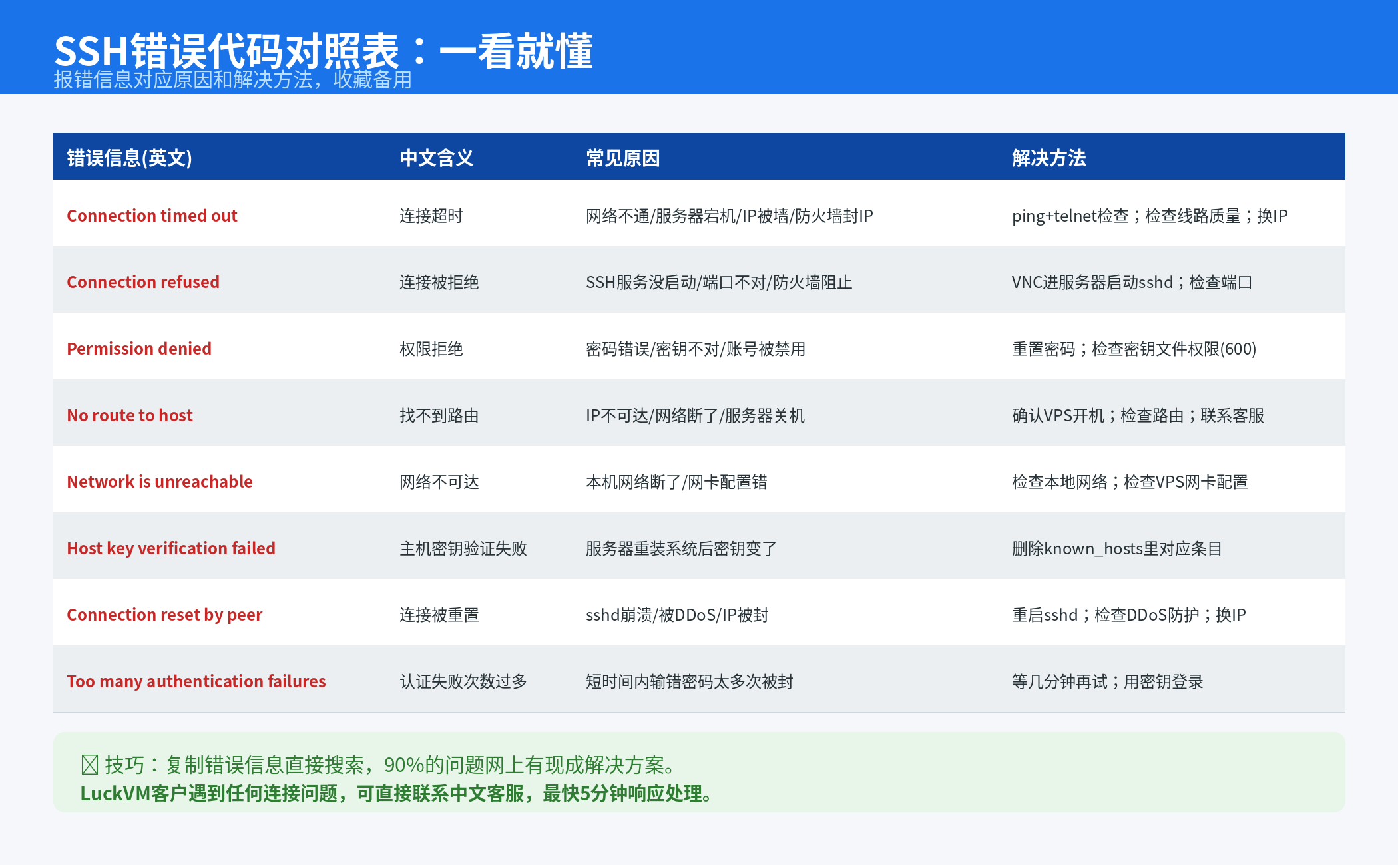Click '等几分钟再试；用密钥登录' solution
Screen dimensions: 1398x865
click(x=1108, y=681)
